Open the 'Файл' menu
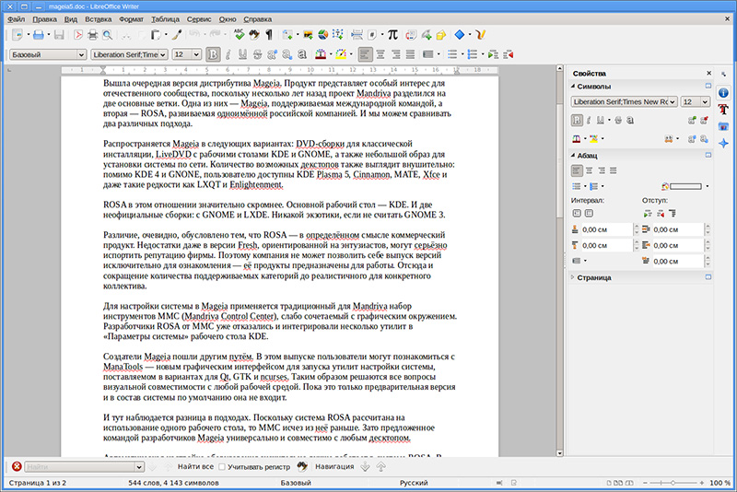 click(16, 19)
